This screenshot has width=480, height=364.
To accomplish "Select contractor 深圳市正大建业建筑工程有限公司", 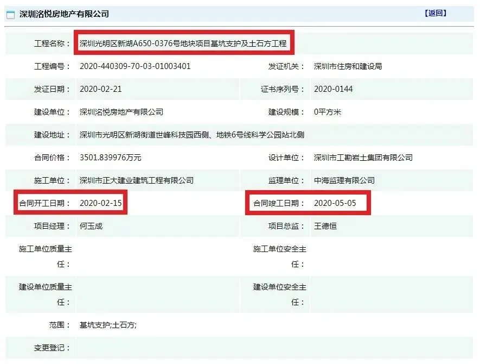I will click(x=137, y=180).
